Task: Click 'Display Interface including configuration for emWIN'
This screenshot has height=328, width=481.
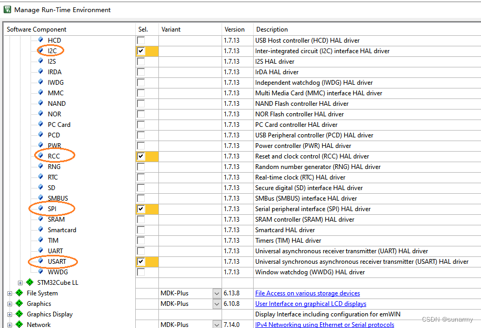Action: (328, 314)
